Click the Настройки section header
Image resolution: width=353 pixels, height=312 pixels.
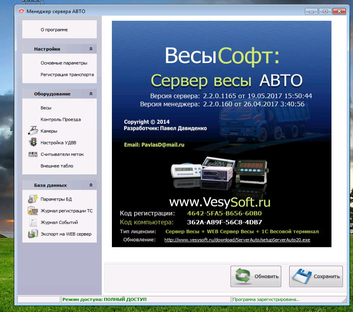[60, 49]
